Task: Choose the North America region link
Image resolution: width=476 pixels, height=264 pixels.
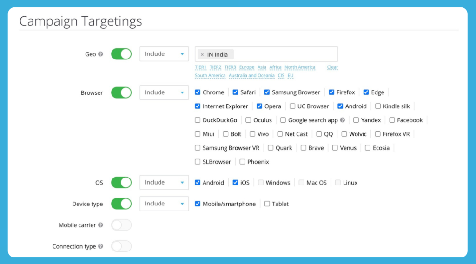Action: click(x=300, y=67)
